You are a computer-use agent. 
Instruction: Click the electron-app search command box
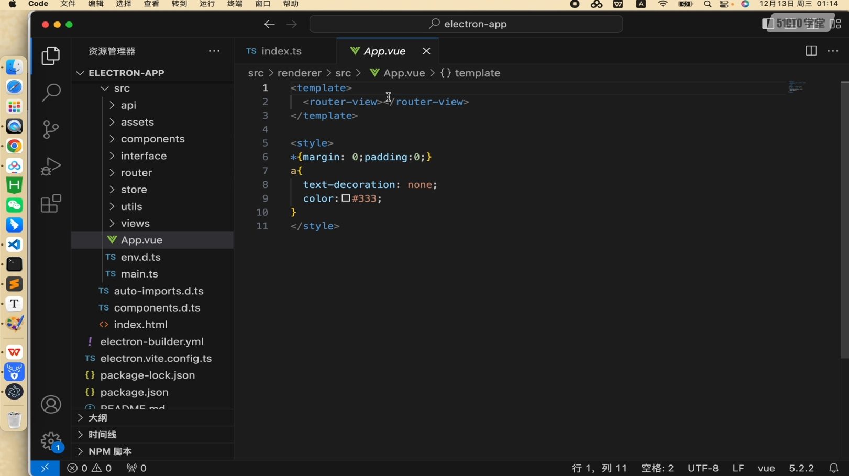pyautogui.click(x=466, y=24)
